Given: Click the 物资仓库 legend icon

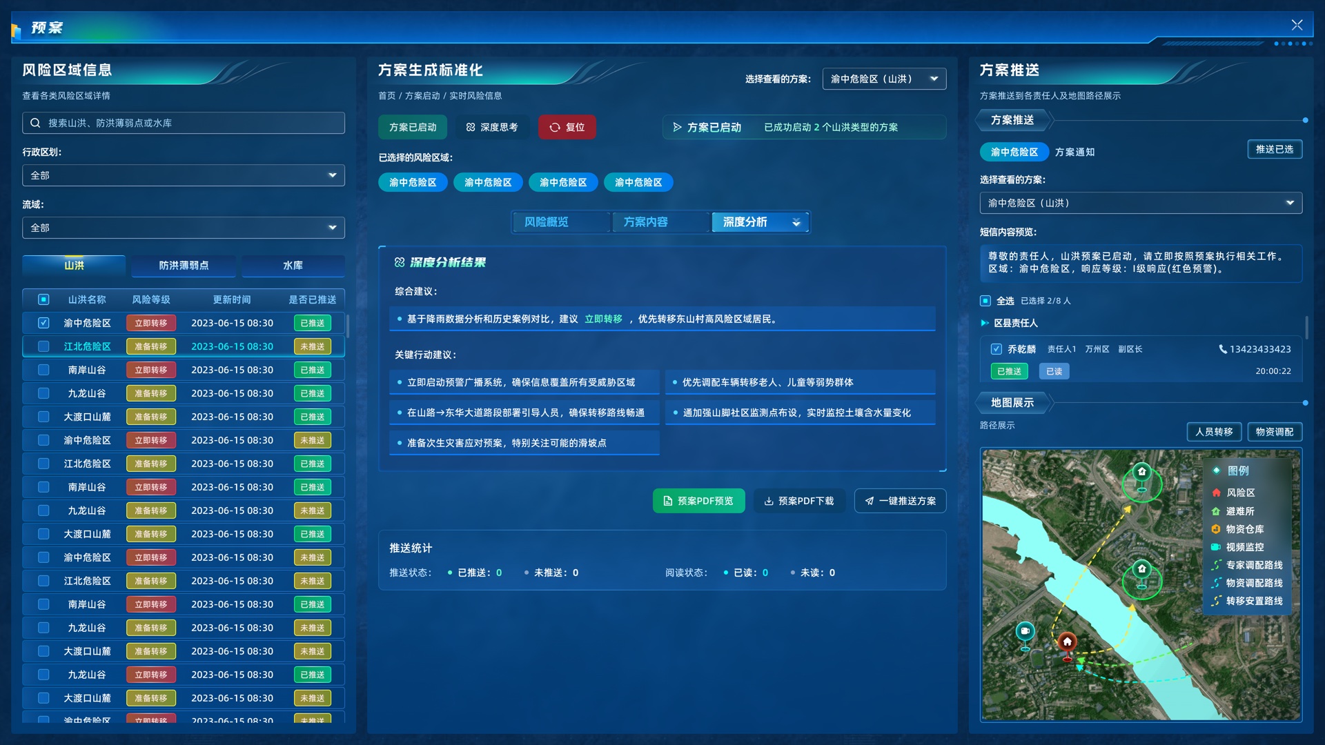Looking at the screenshot, I should [1216, 529].
